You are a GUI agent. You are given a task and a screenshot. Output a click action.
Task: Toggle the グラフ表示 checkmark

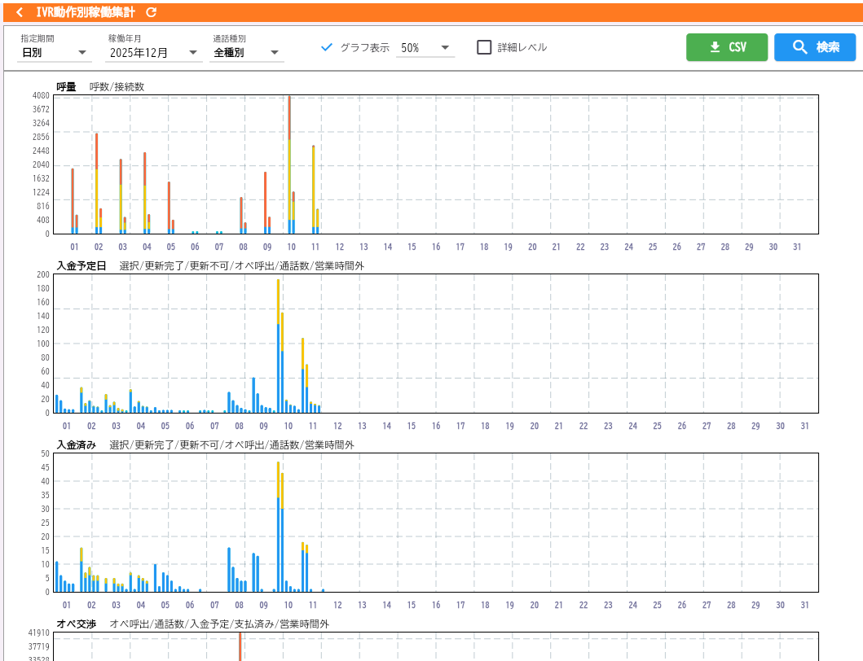point(327,47)
